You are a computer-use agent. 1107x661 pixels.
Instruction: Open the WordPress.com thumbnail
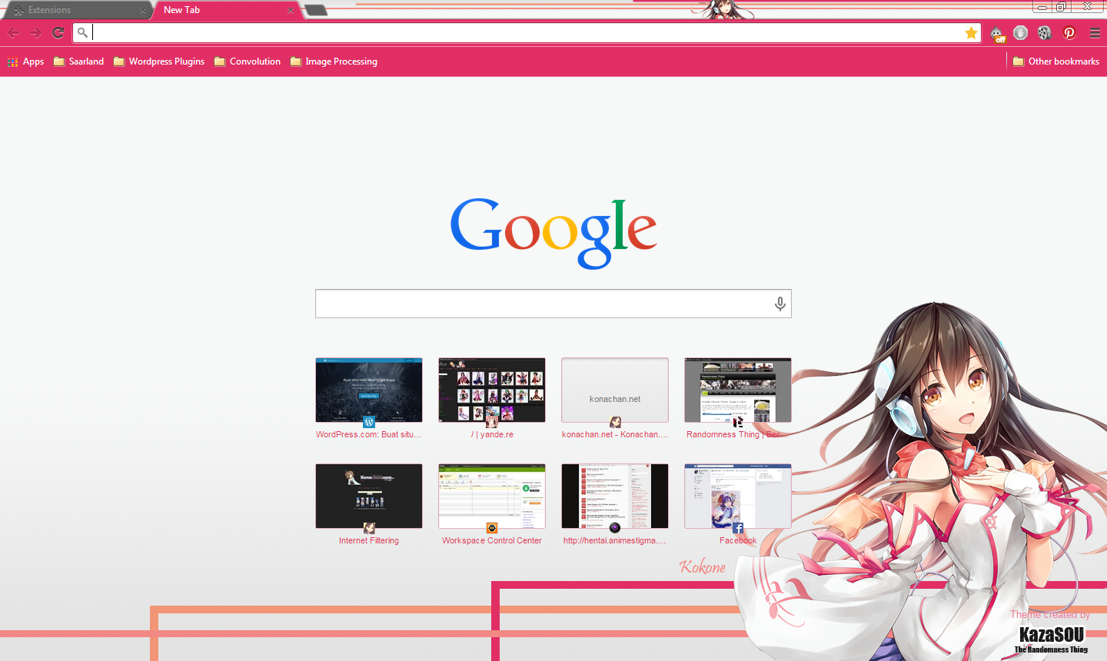(x=369, y=390)
